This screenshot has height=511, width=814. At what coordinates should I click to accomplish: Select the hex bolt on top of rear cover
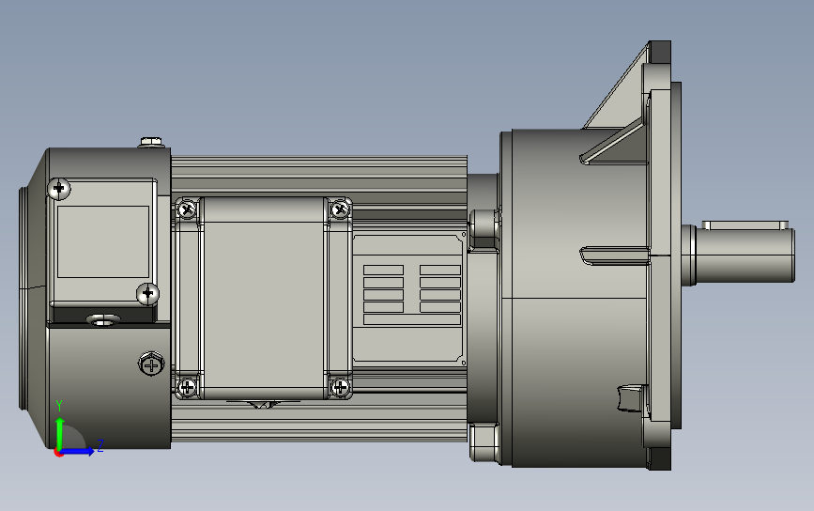pos(151,142)
